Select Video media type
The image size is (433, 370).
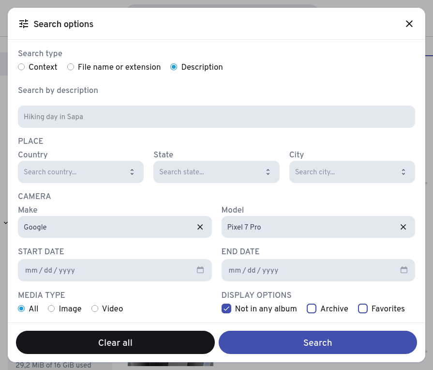click(95, 308)
